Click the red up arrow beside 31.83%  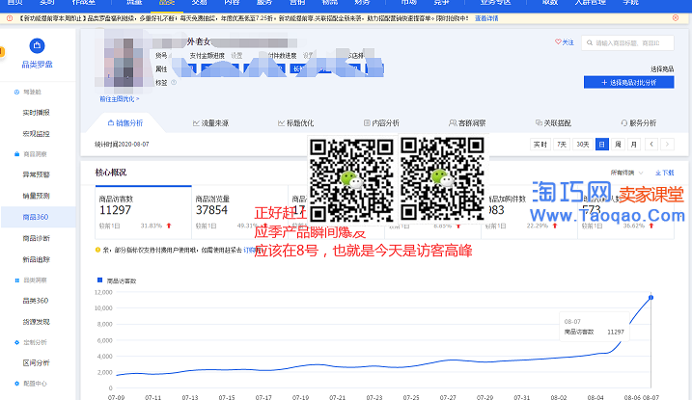coord(169,226)
